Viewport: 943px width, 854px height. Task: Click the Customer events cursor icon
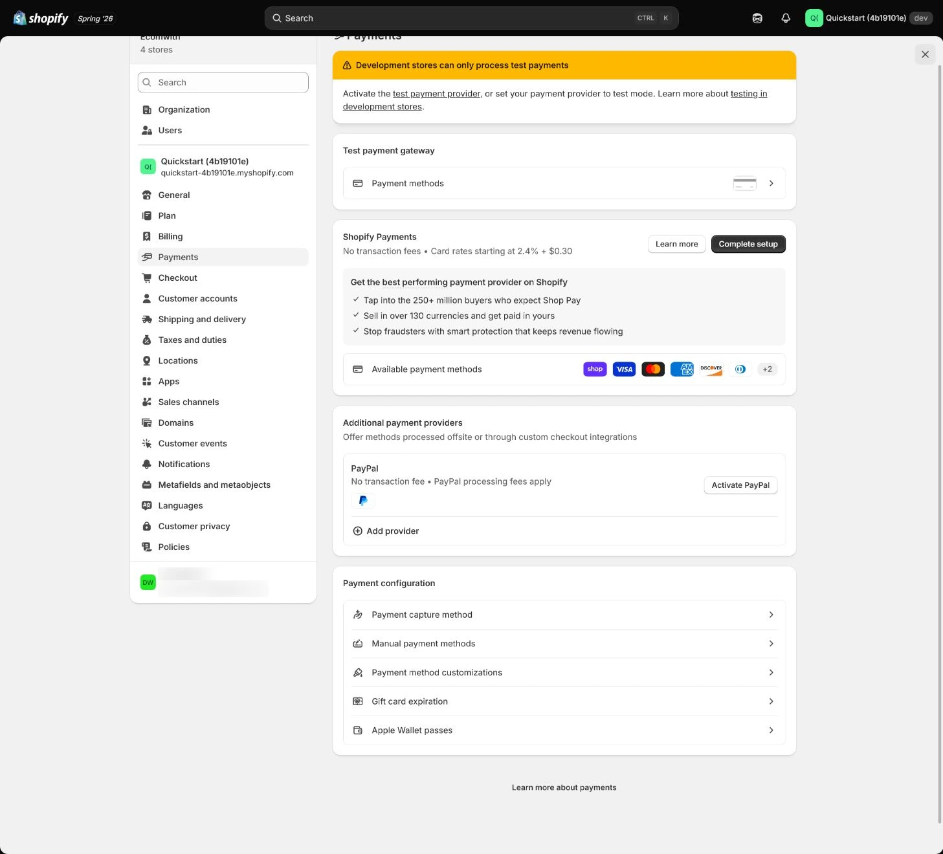pyautogui.click(x=147, y=444)
